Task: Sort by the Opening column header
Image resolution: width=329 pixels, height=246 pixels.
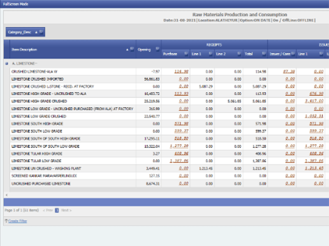Action: (144, 50)
